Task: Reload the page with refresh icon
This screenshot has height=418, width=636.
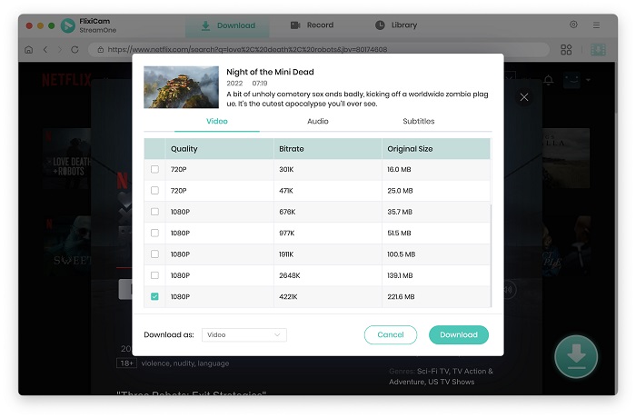Action: coord(75,49)
